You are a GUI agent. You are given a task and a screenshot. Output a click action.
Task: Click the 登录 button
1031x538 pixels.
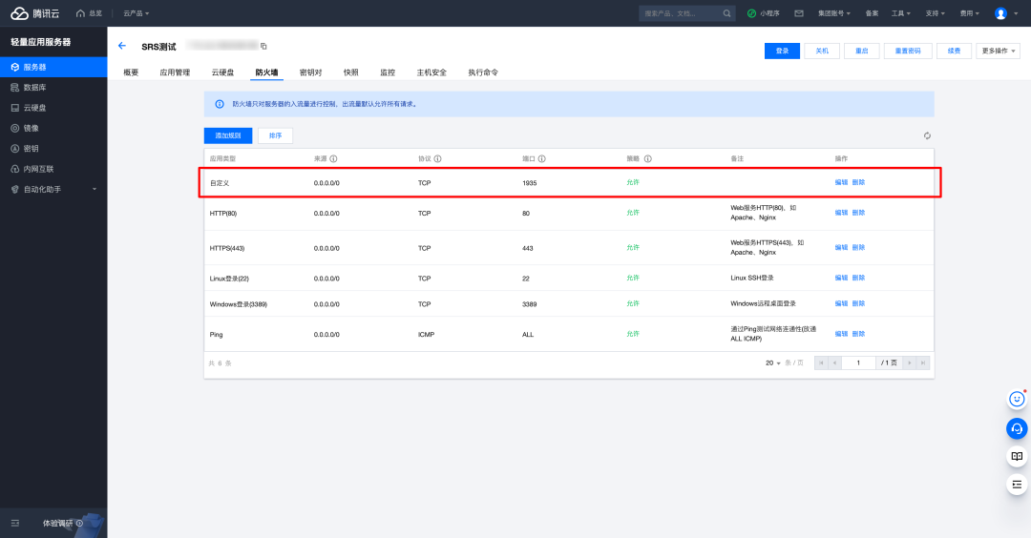(x=782, y=51)
